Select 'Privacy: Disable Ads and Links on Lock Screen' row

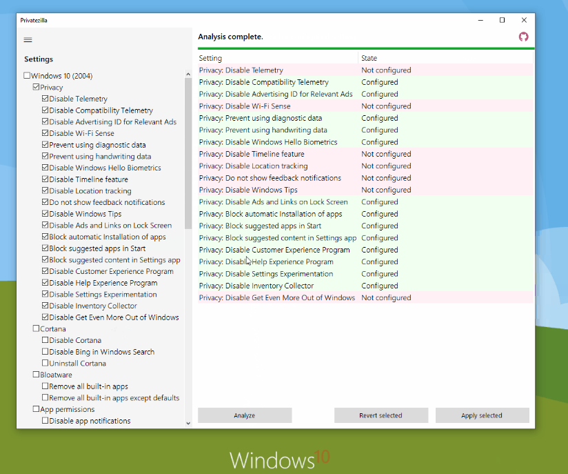tap(365, 201)
